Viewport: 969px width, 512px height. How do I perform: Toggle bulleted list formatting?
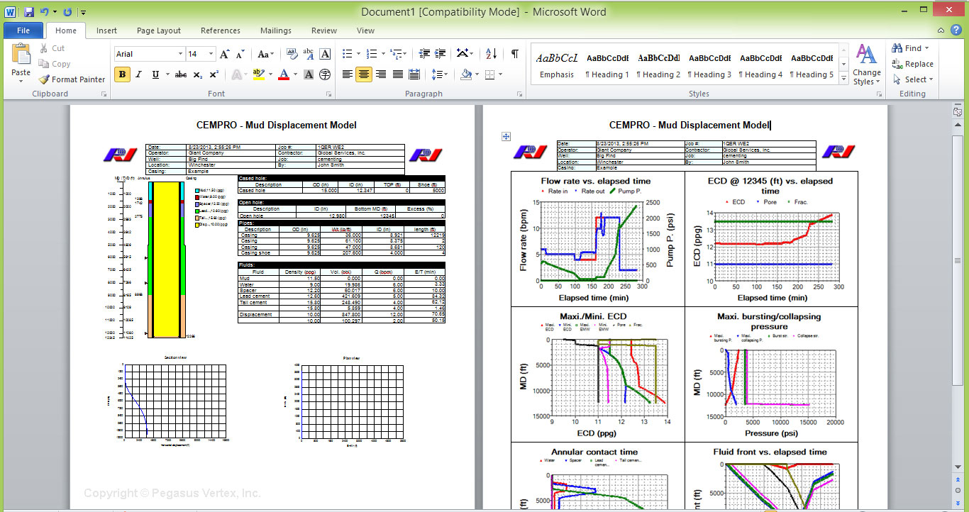[347, 54]
